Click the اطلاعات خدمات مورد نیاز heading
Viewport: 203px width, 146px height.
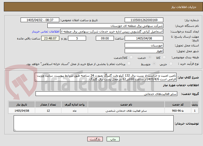pyautogui.click(x=181, y=85)
